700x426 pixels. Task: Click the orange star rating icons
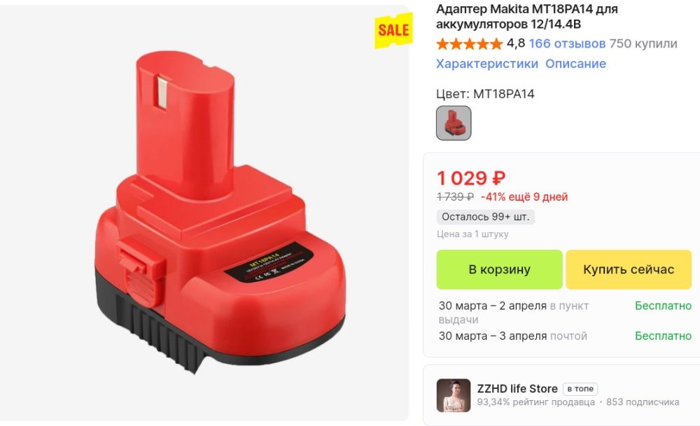tap(469, 43)
